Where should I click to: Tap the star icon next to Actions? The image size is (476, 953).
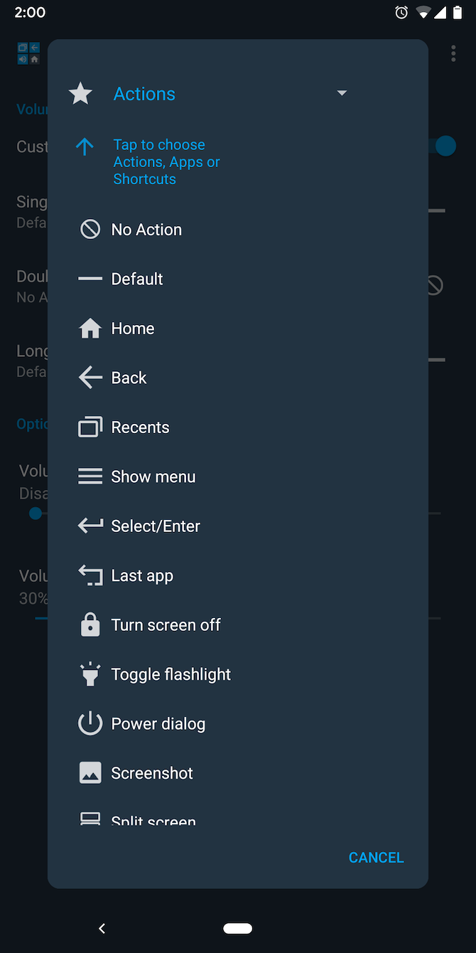pos(80,93)
